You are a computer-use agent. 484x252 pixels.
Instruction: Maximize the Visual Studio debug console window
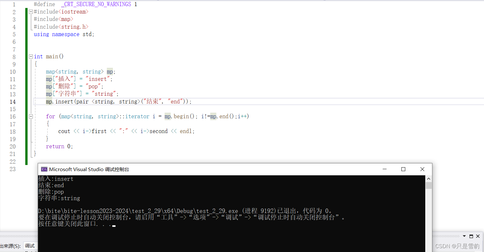(403, 169)
